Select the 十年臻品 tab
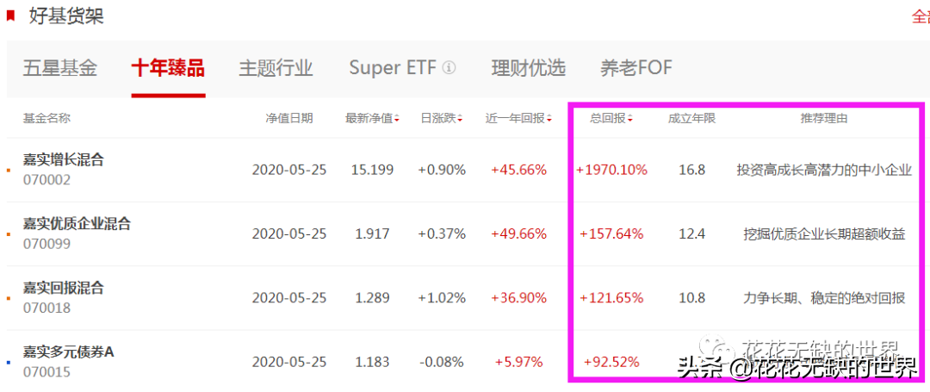This screenshot has width=930, height=392. coord(168,68)
